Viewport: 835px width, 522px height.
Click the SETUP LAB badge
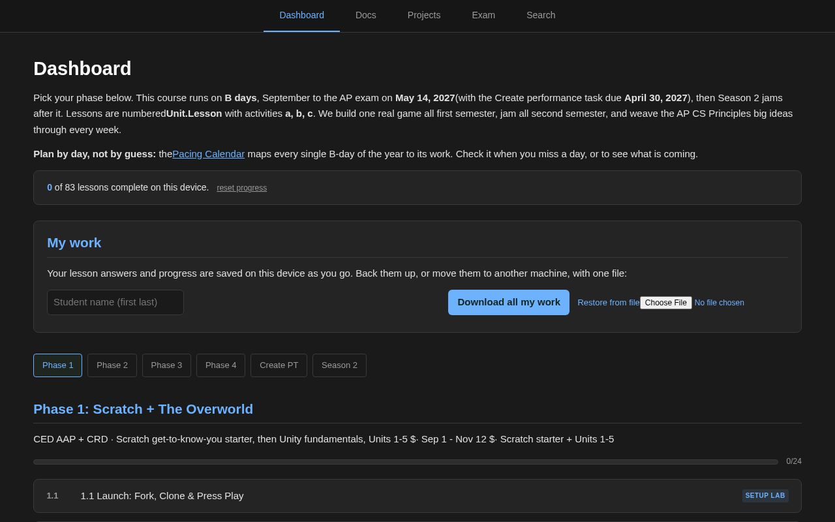tap(765, 496)
